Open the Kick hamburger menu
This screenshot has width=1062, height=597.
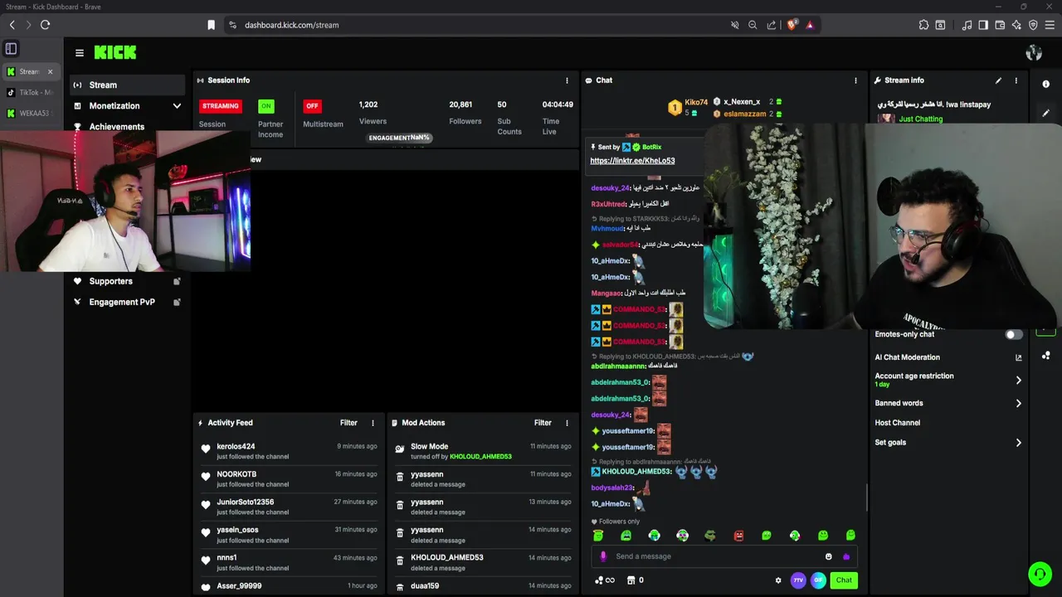(x=79, y=52)
